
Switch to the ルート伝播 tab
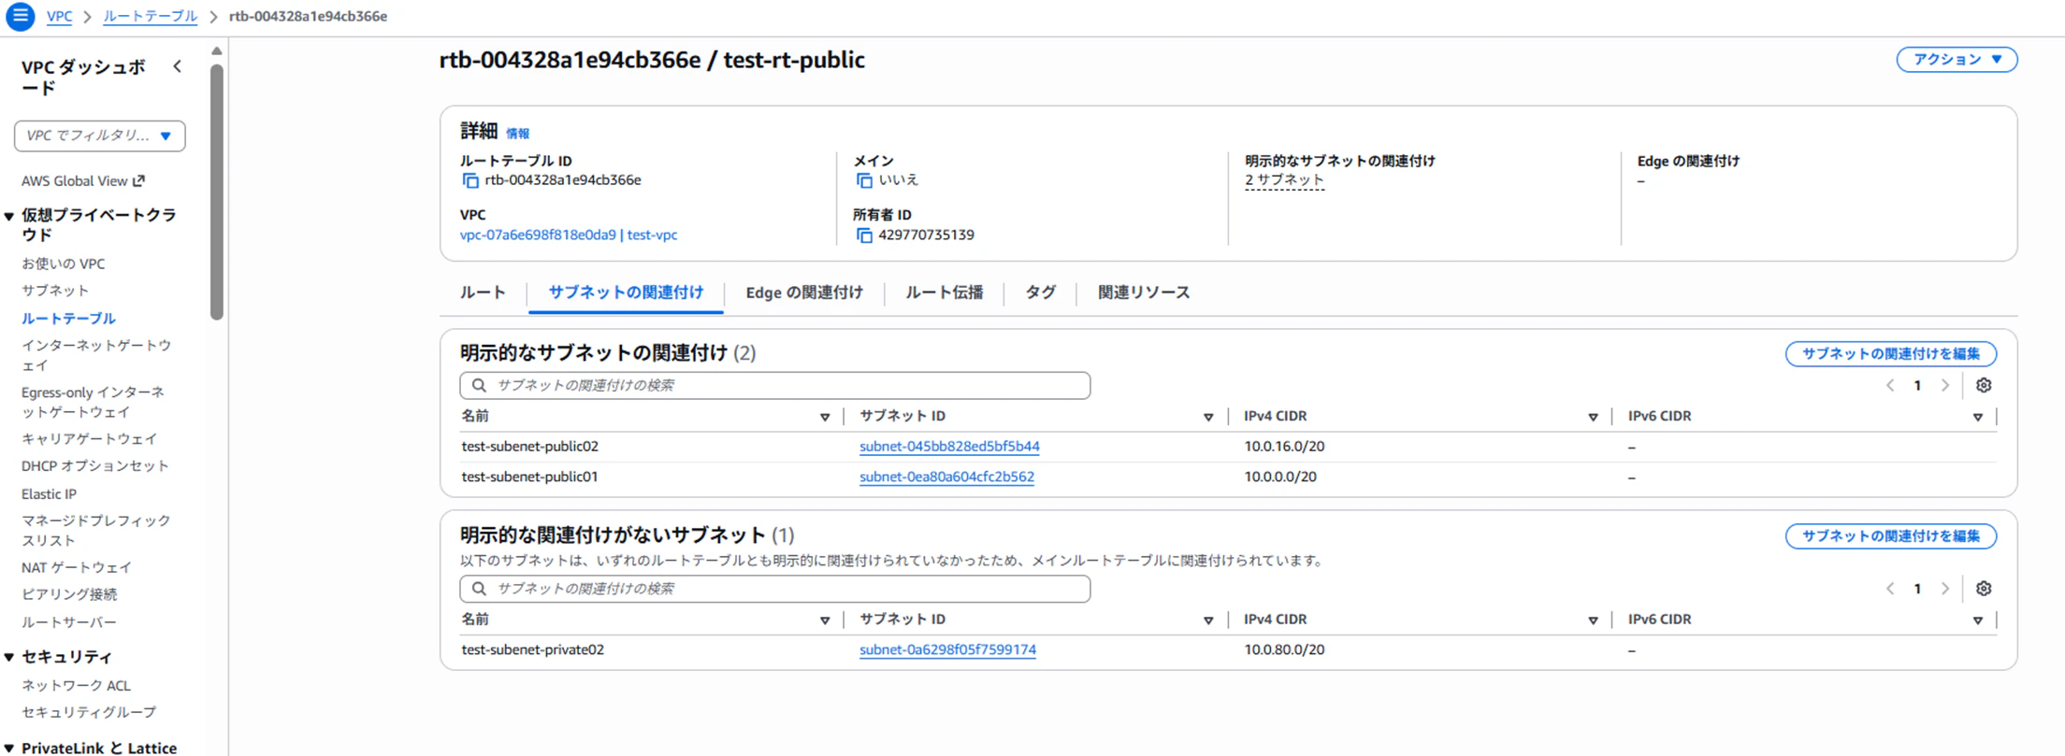945,292
